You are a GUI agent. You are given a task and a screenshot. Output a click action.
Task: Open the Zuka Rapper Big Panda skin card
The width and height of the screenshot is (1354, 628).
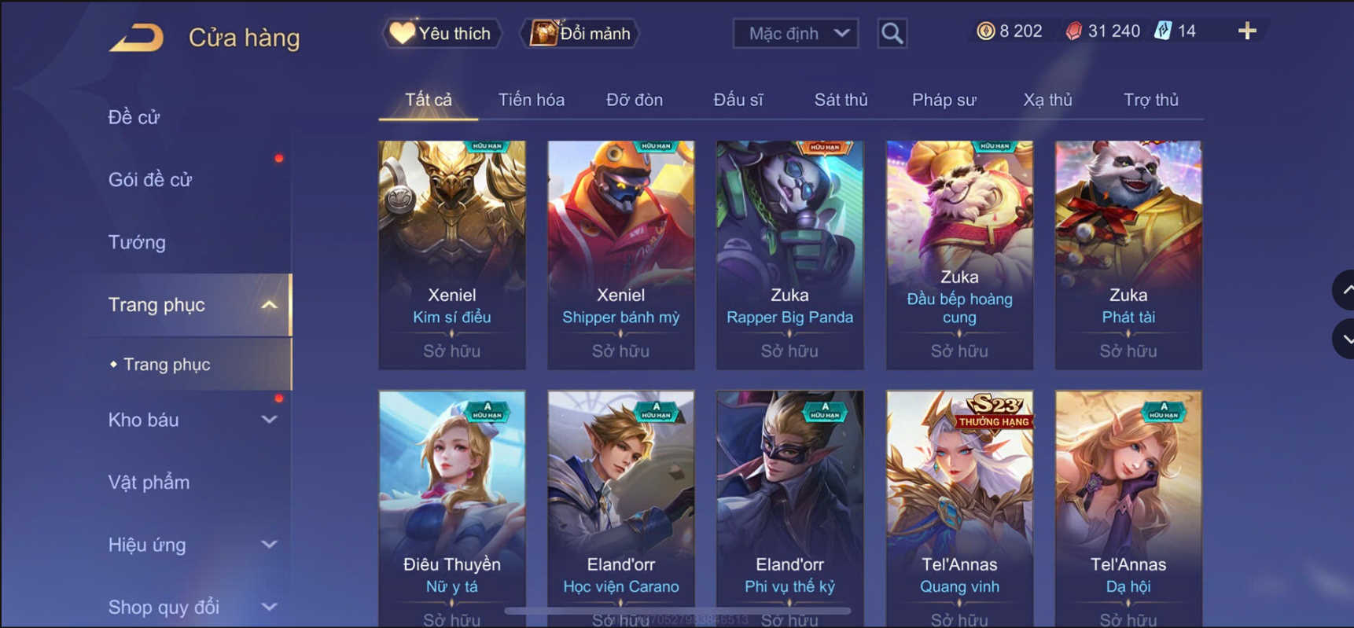pos(789,255)
